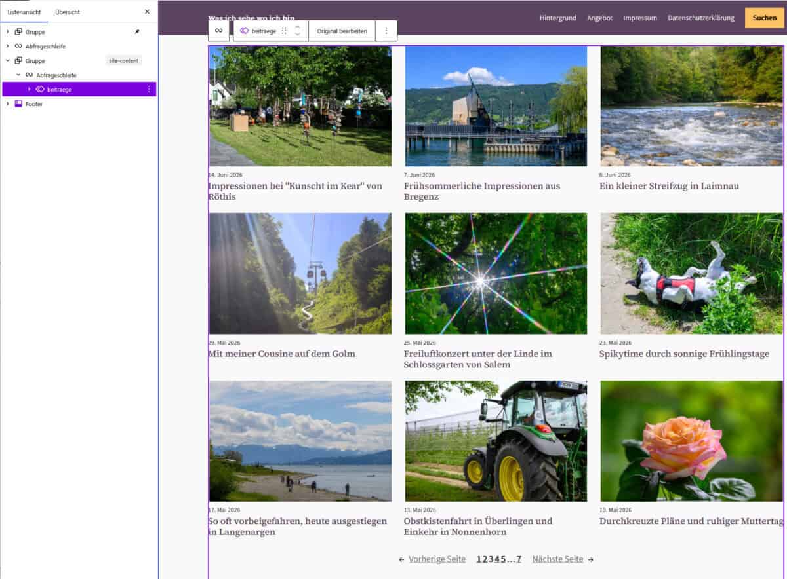
Task: Move block up with the toolbar arrow
Action: [x=297, y=27]
